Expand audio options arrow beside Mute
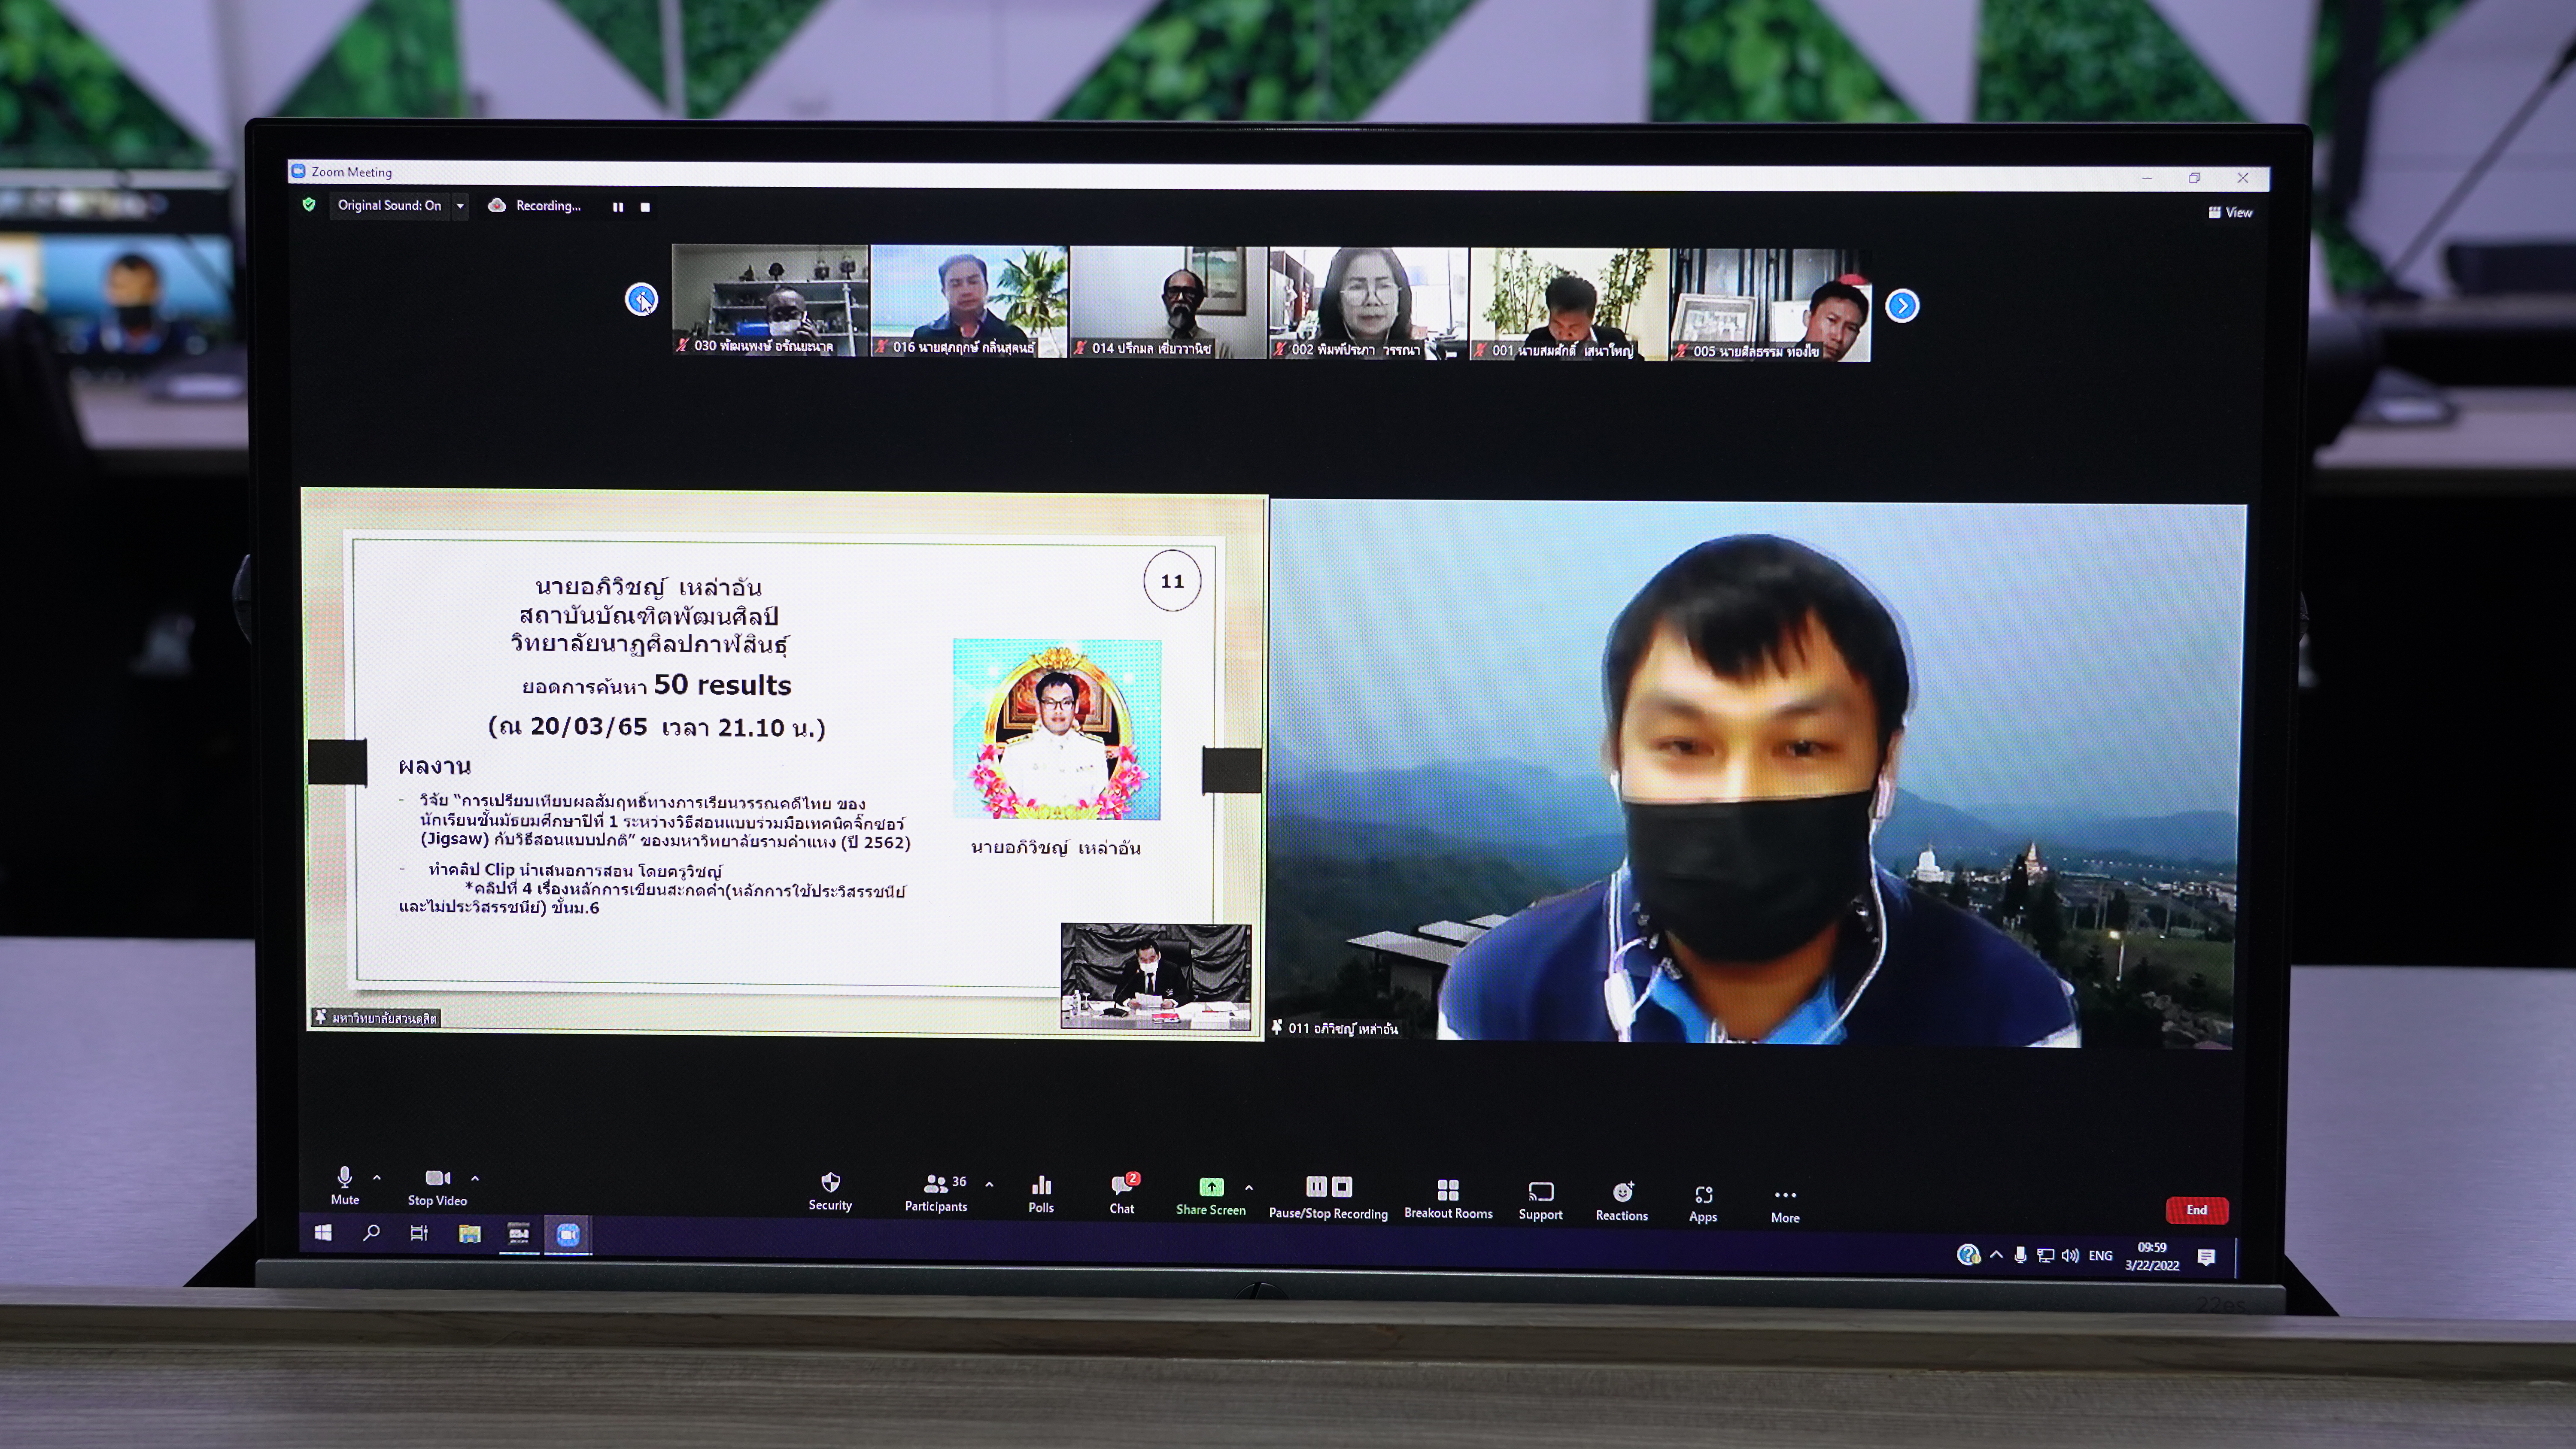The height and width of the screenshot is (1449, 2576). [377, 1178]
